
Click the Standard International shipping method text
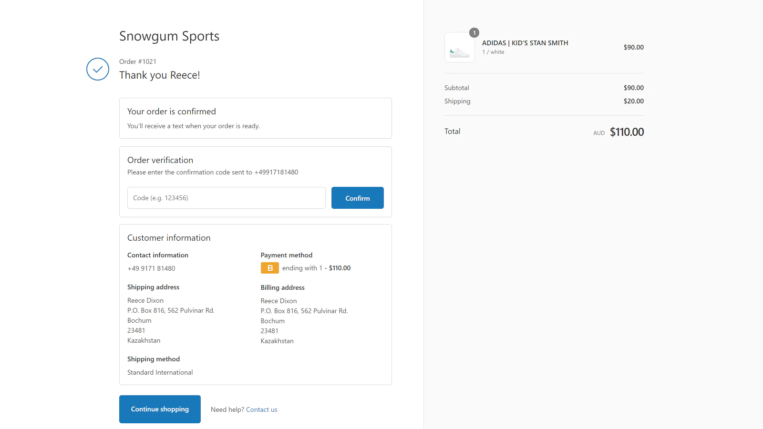coord(160,372)
